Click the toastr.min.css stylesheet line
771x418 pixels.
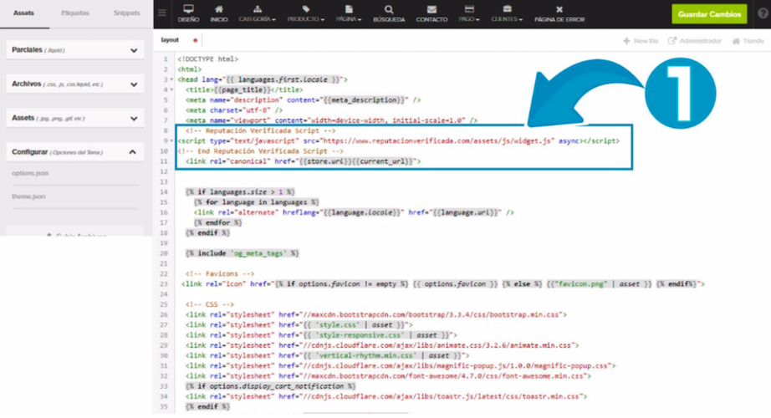(386, 396)
